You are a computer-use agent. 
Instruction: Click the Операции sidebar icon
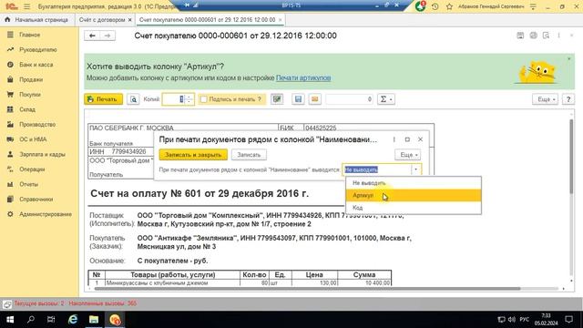[10, 169]
